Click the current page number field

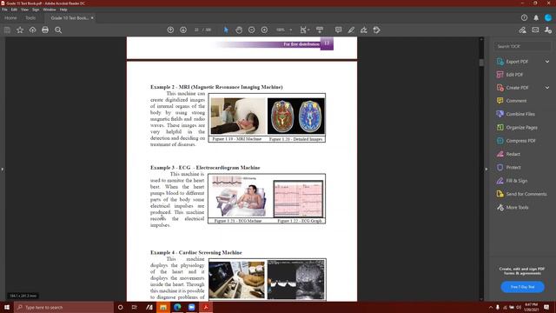point(196,30)
